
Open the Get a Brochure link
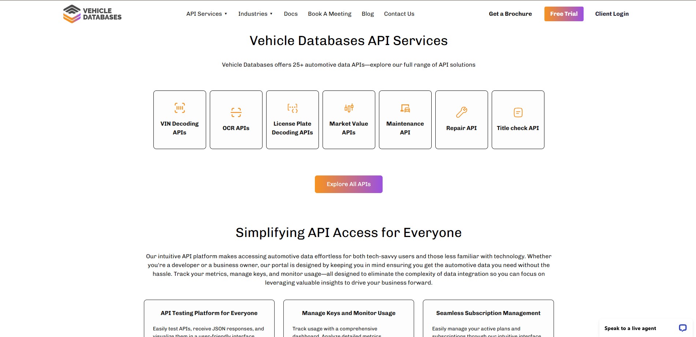(510, 14)
